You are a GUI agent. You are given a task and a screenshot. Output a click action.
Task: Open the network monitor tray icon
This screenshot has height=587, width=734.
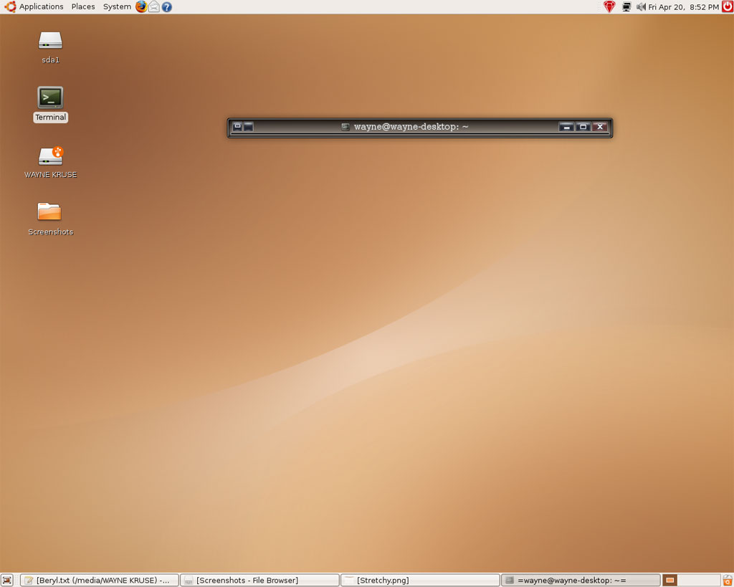626,6
